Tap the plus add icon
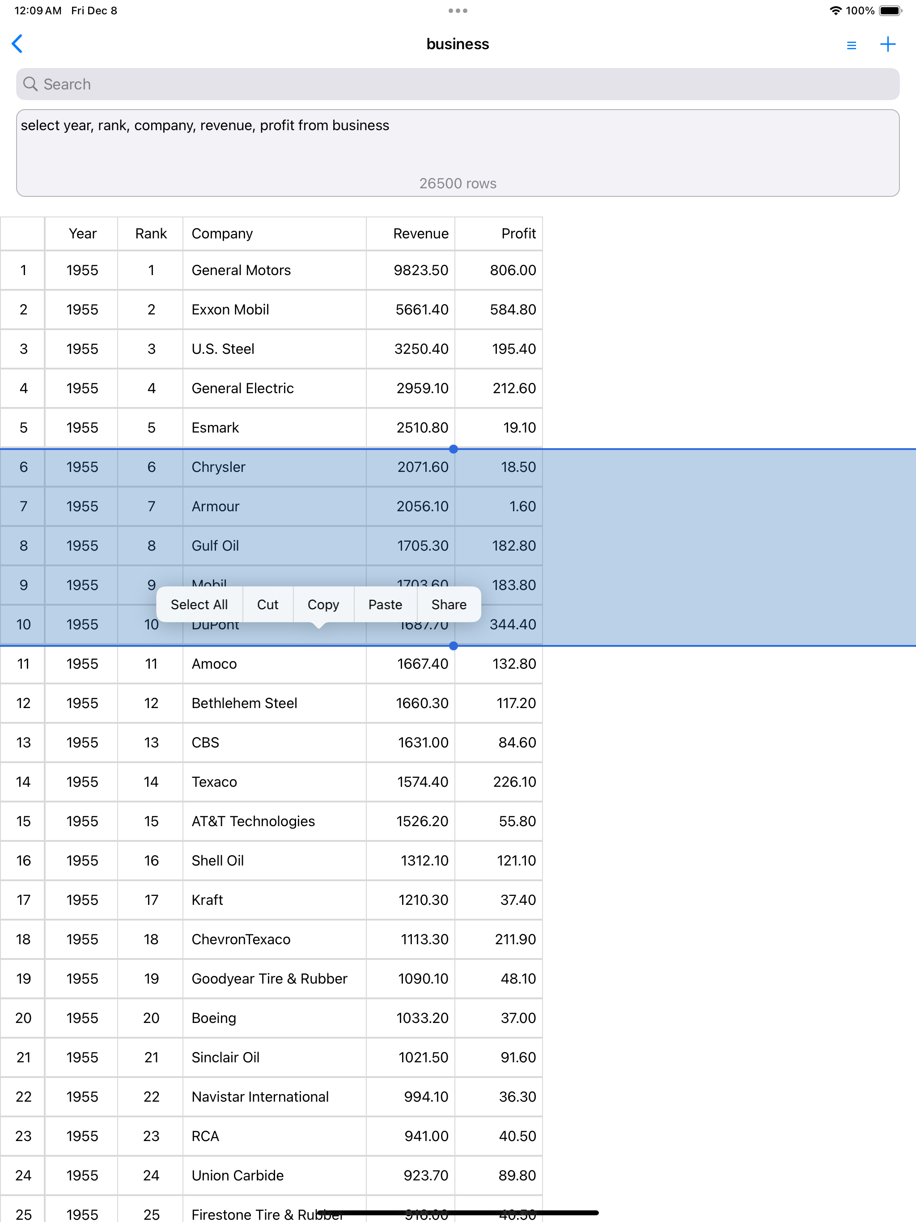Image resolution: width=916 pixels, height=1222 pixels. 887,44
